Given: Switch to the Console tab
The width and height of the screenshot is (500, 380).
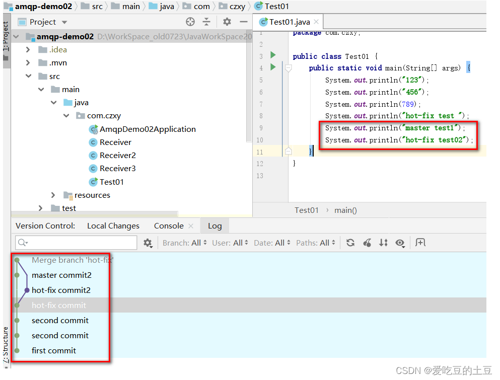Looking at the screenshot, I should point(169,225).
